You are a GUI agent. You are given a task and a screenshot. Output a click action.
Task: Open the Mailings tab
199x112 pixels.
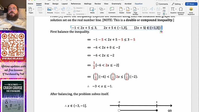pyautogui.click(x=88, y=4)
